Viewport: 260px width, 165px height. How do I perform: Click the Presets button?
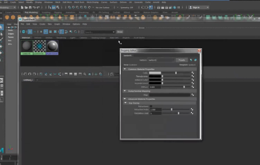tap(182, 60)
